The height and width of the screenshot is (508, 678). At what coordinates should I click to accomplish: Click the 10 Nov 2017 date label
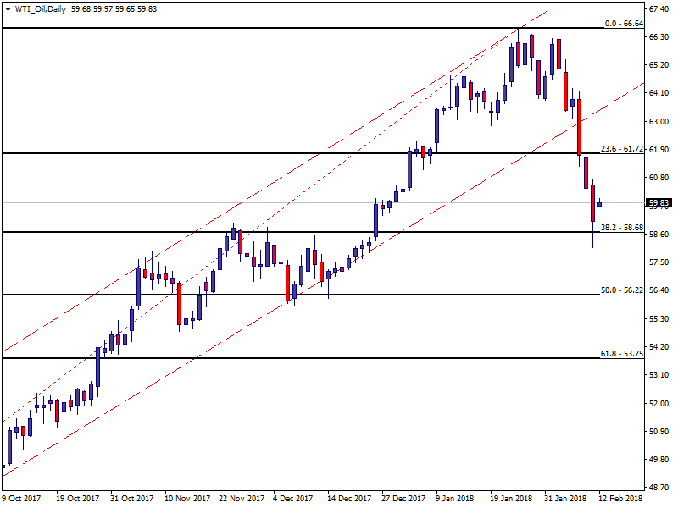tap(187, 499)
